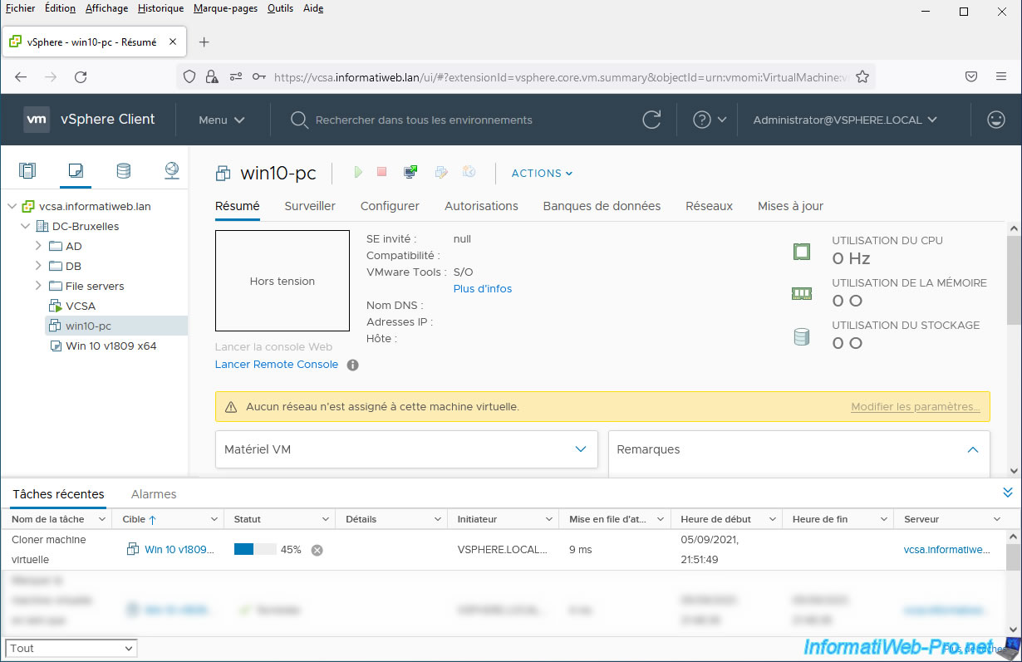Click info icon next to Lancer Remote Console

pos(352,365)
